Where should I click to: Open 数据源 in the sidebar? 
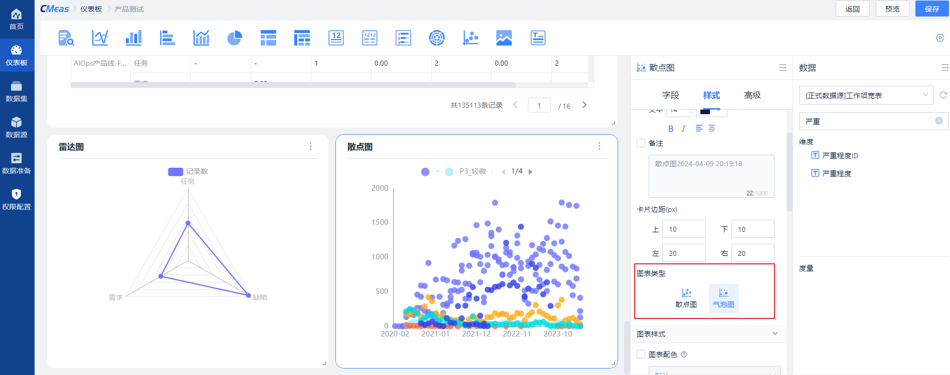click(17, 127)
